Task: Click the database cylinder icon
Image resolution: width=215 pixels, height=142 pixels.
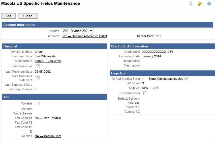Action: [191, 4]
